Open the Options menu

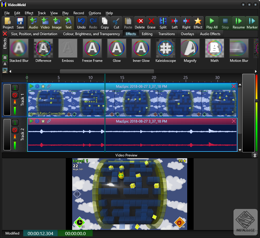coord(95,13)
